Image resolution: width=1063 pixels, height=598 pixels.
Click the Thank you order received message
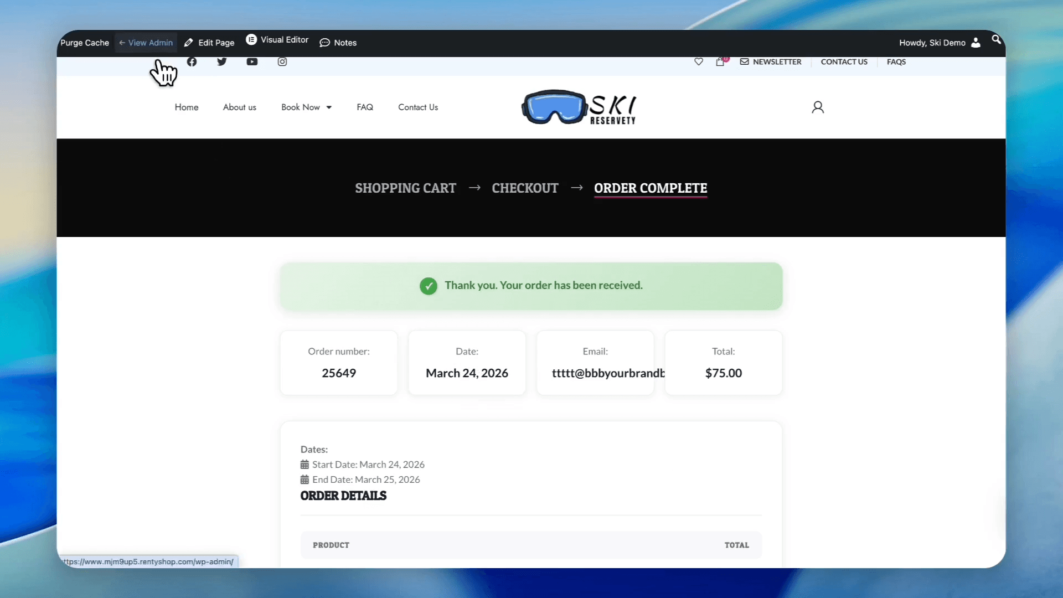tap(544, 285)
